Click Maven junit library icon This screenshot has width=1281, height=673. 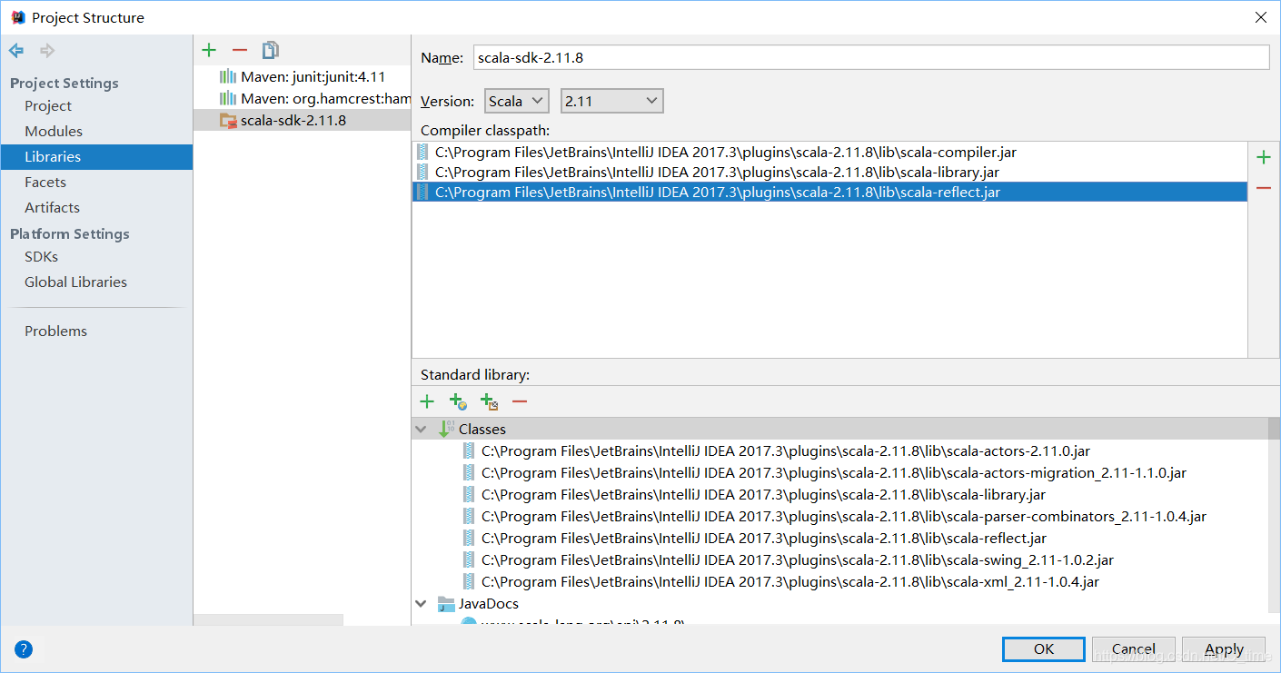point(228,76)
